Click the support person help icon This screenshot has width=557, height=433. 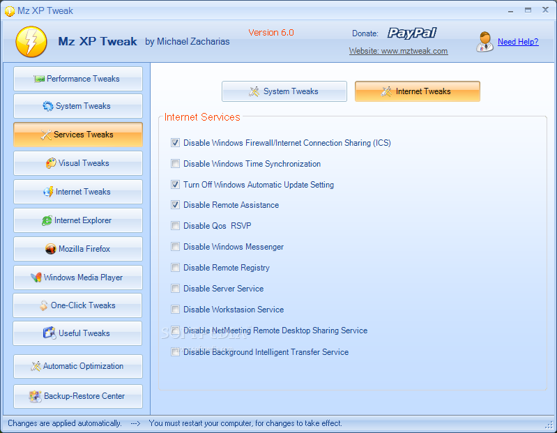coord(484,42)
